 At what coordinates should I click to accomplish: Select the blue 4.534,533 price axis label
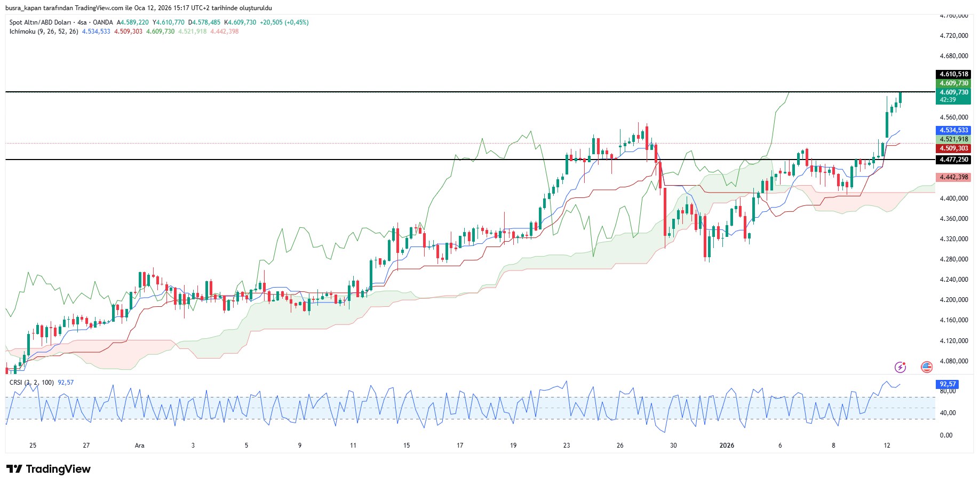tap(953, 130)
